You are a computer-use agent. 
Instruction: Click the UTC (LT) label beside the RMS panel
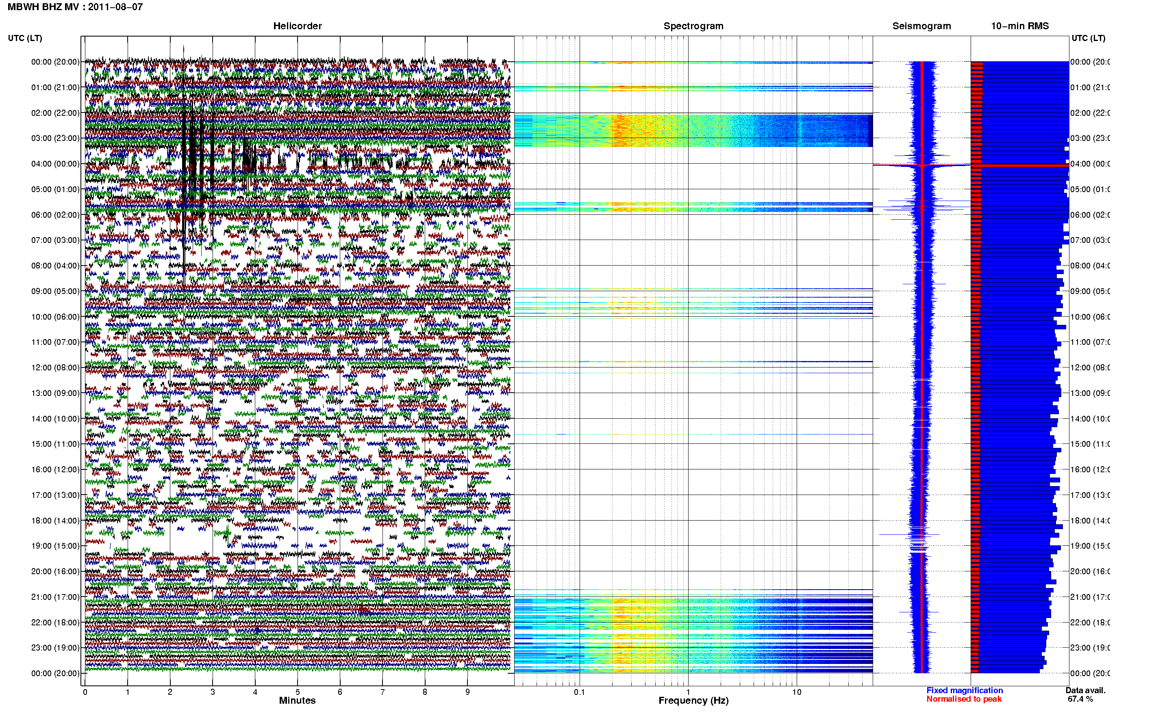tap(1088, 38)
